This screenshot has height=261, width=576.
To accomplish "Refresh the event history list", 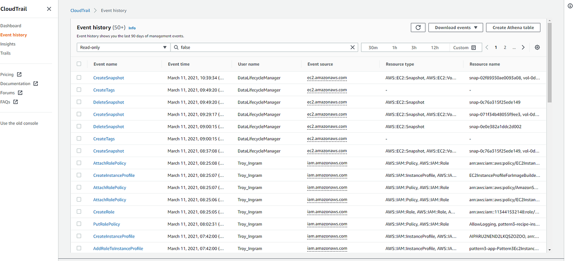I will tap(418, 27).
